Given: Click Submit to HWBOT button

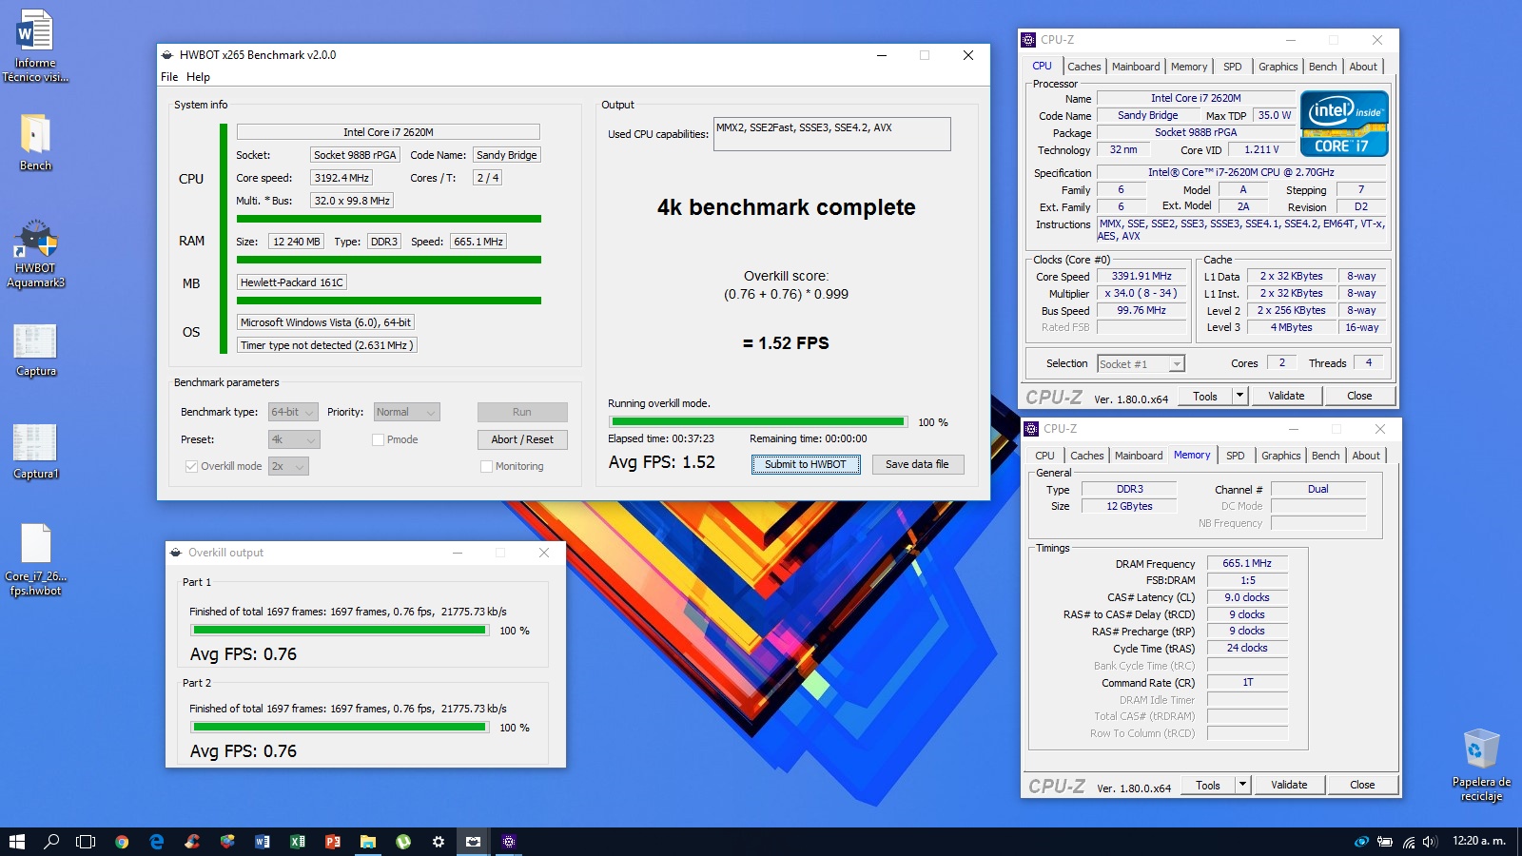Looking at the screenshot, I should point(806,464).
